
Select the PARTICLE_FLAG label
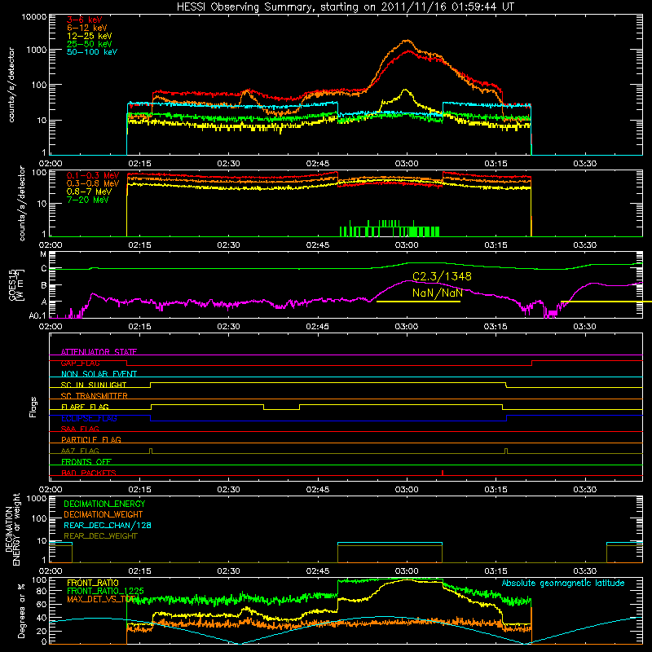click(91, 440)
